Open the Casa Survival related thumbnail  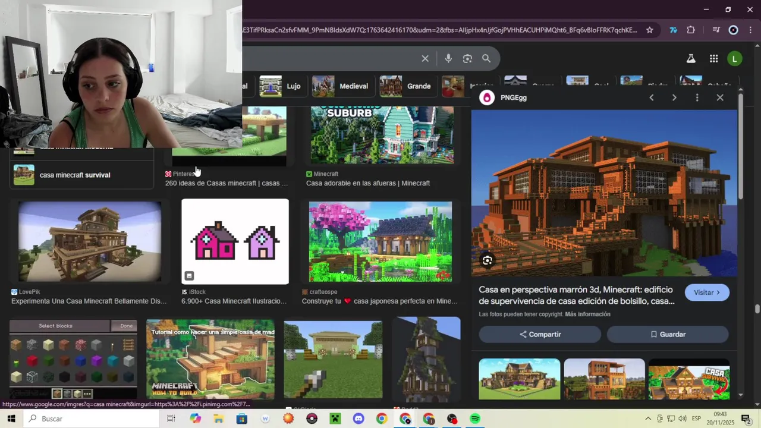[689, 379]
